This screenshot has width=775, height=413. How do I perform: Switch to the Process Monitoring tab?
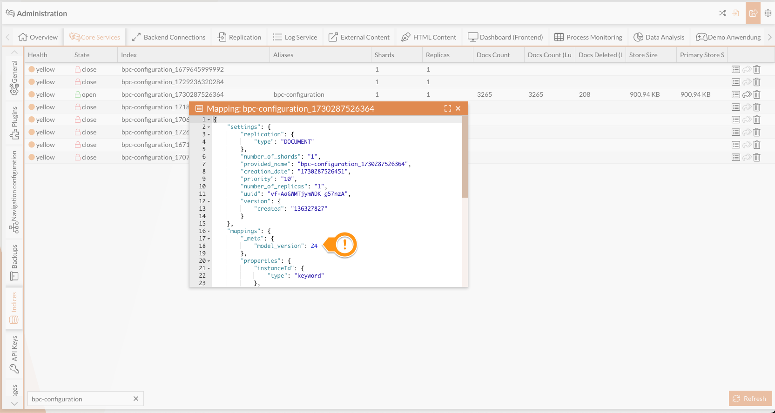coord(588,37)
